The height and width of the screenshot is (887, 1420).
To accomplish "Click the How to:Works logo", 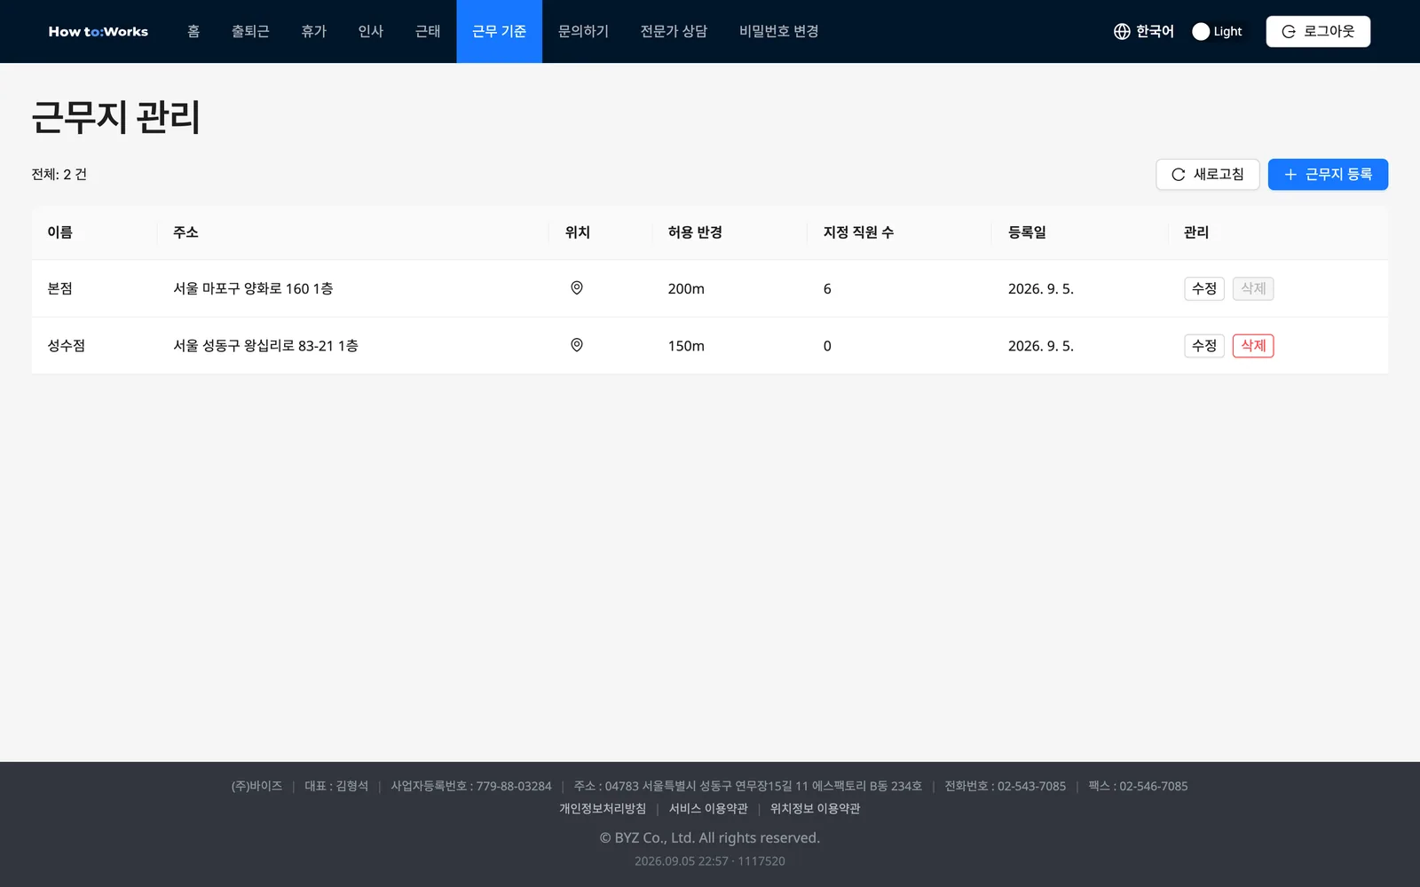I will tap(99, 31).
